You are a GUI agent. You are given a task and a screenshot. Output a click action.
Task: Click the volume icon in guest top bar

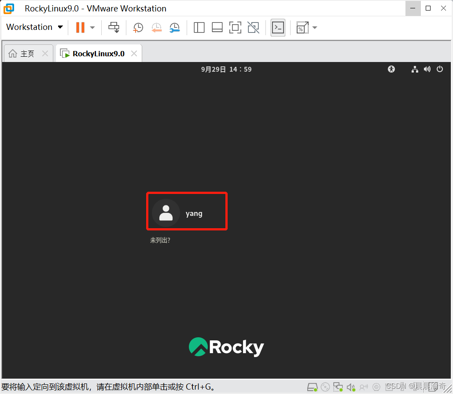(x=427, y=69)
